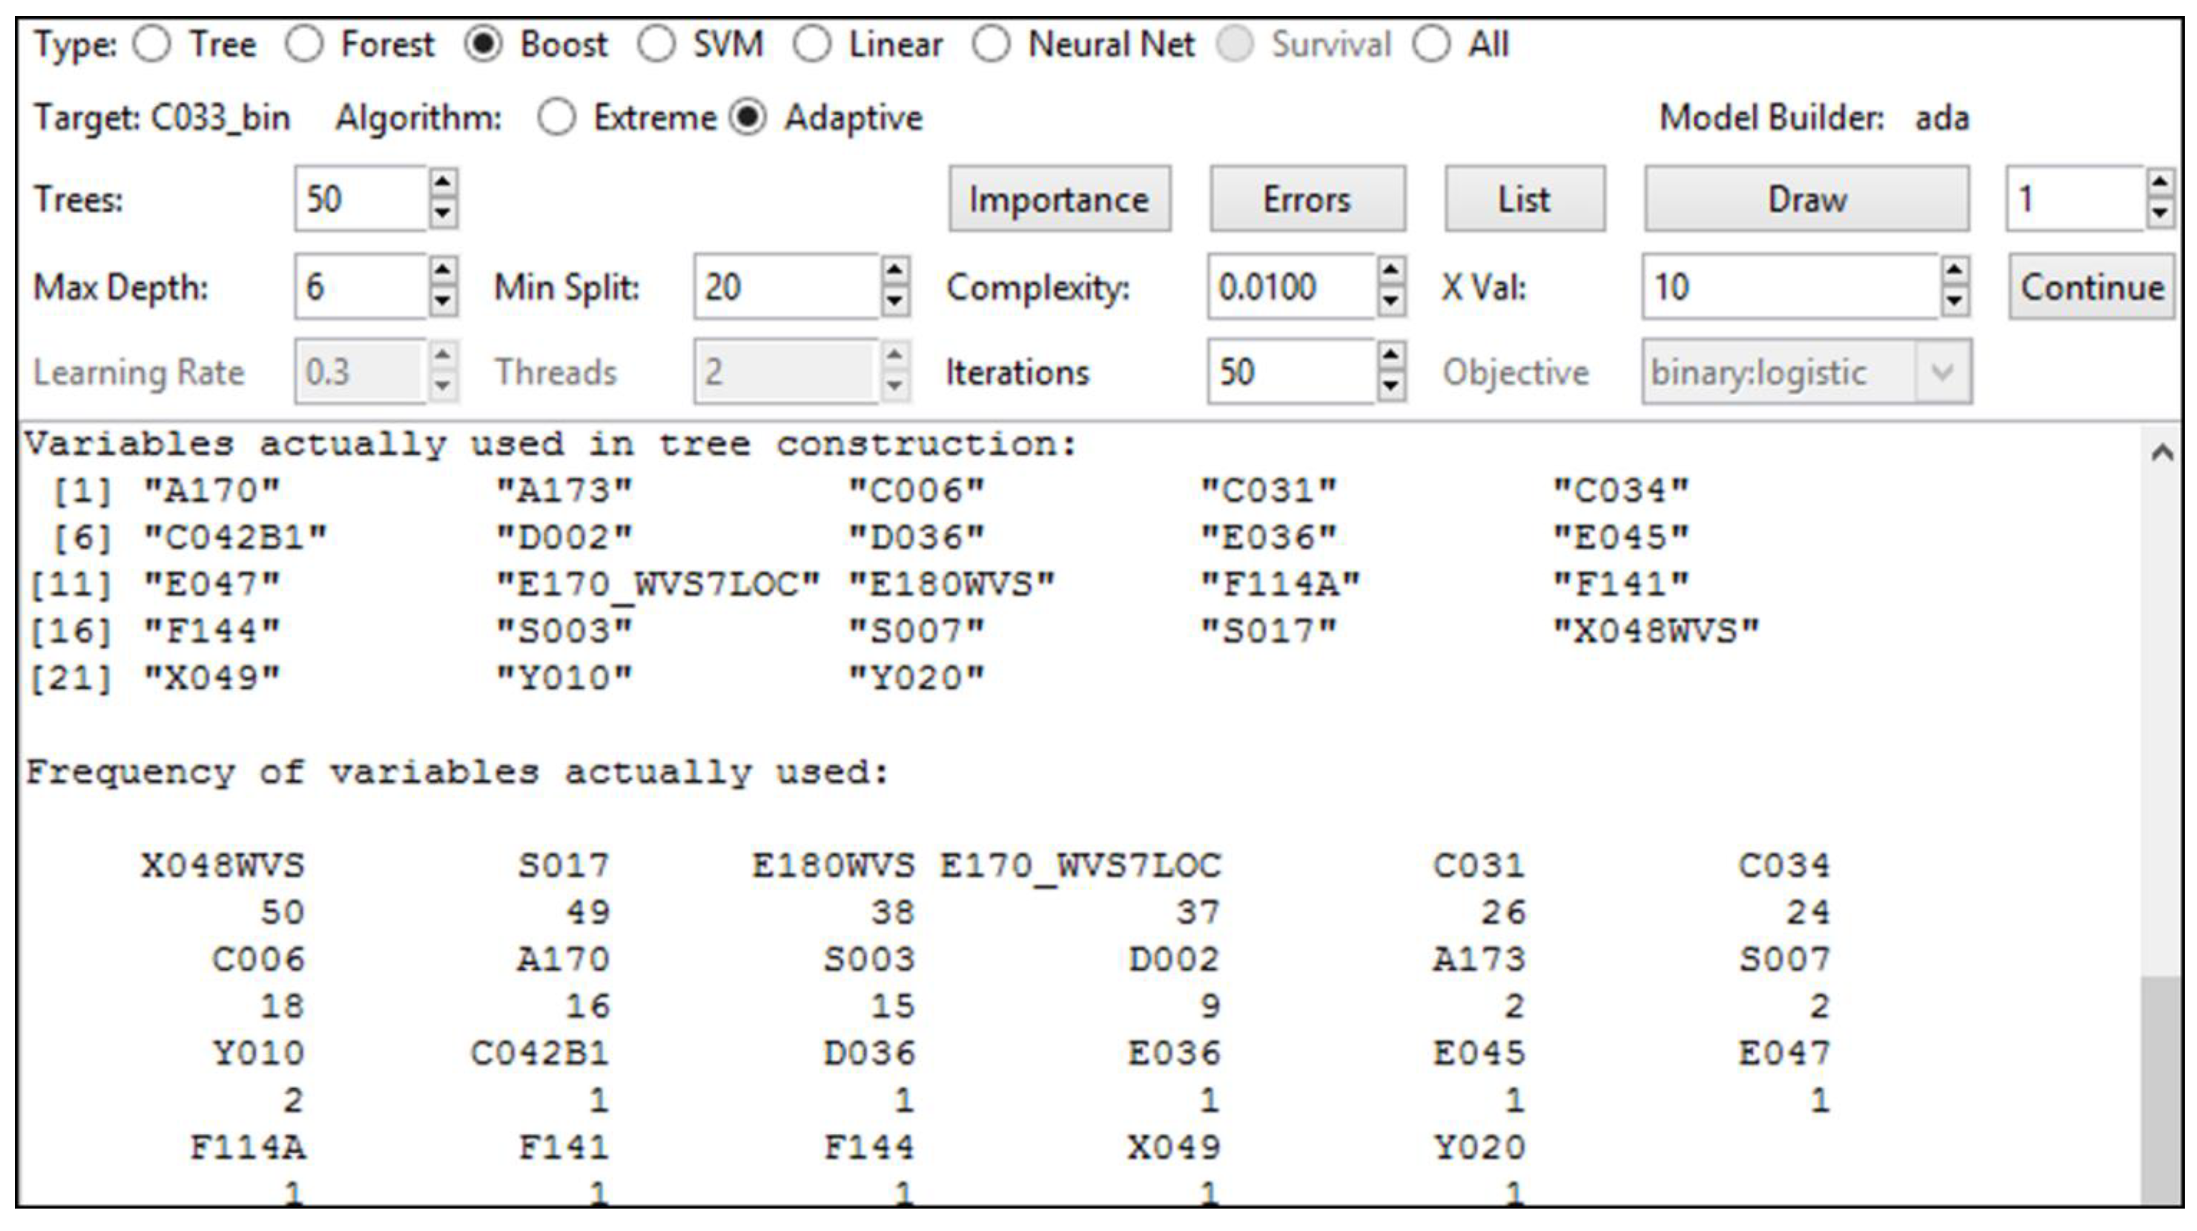Click the Importance button
The width and height of the screenshot is (2197, 1231).
point(1058,200)
